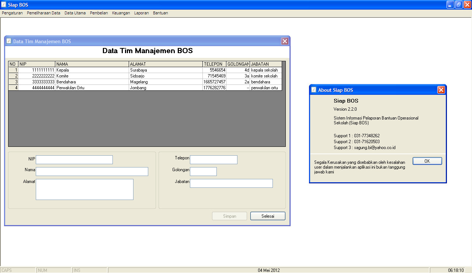Image resolution: width=472 pixels, height=273 pixels.
Task: Click the Nama input field
Action: [x=92, y=171]
